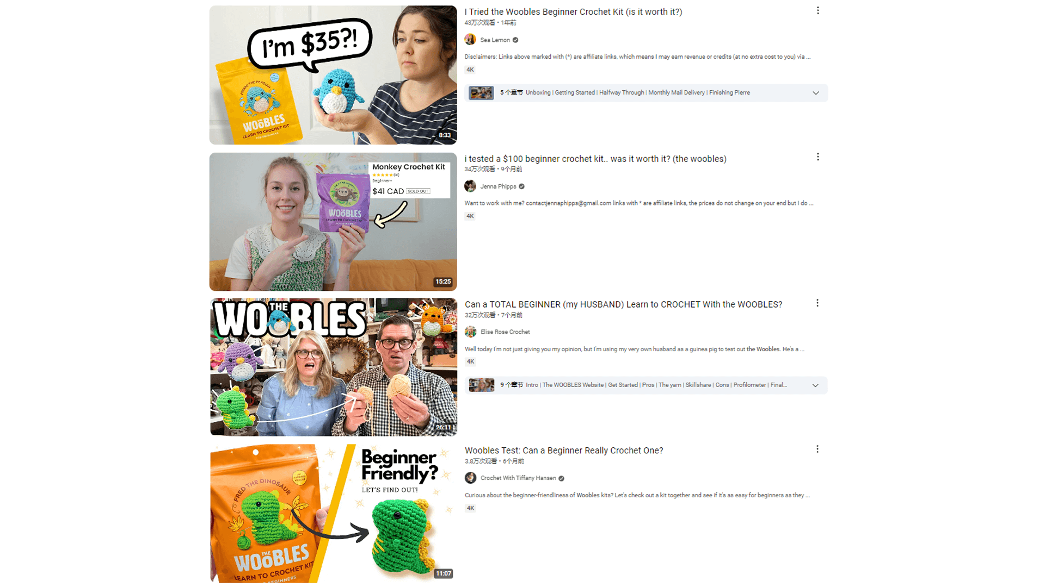Screen dimensions: 1045x587
Task: Click Elise Rose Crochet channel avatar
Action: (471, 332)
